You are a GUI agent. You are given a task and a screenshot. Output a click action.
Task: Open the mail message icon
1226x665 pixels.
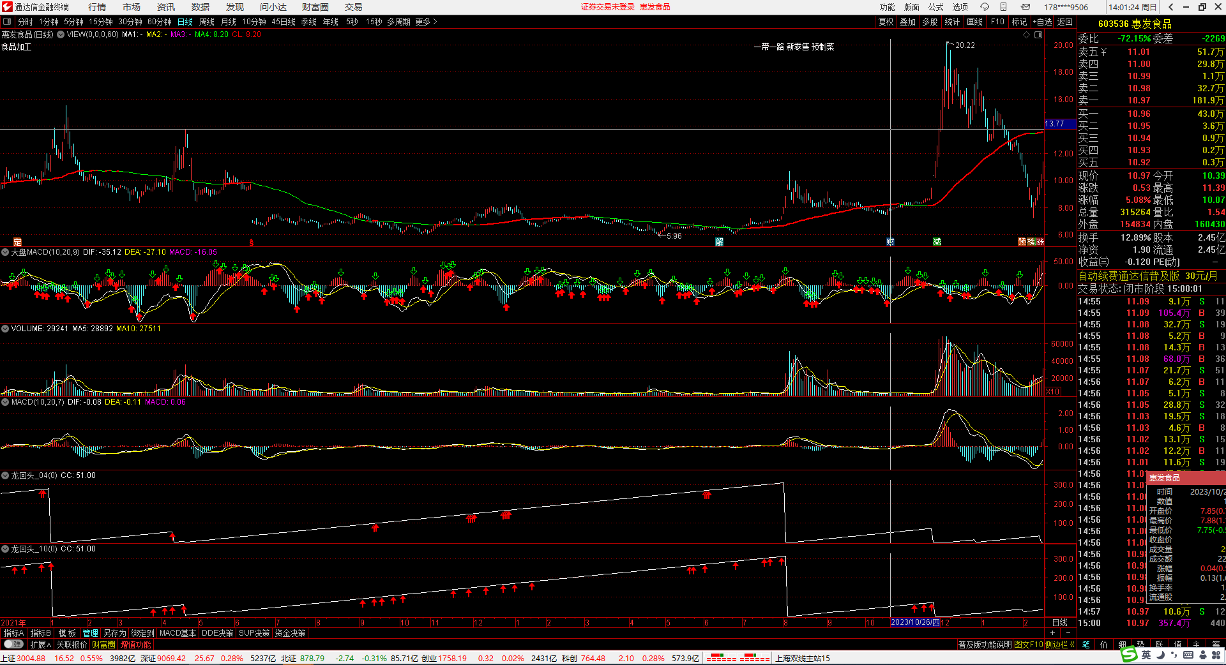tap(1025, 7)
